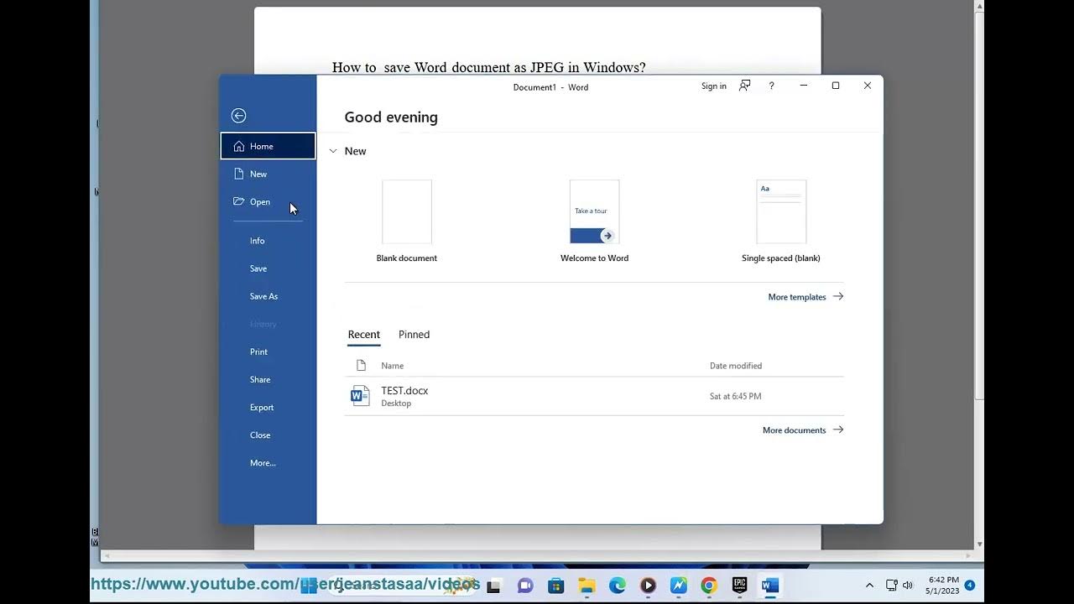This screenshot has width=1074, height=604.
Task: Open File Explorer from the taskbar
Action: click(x=587, y=586)
